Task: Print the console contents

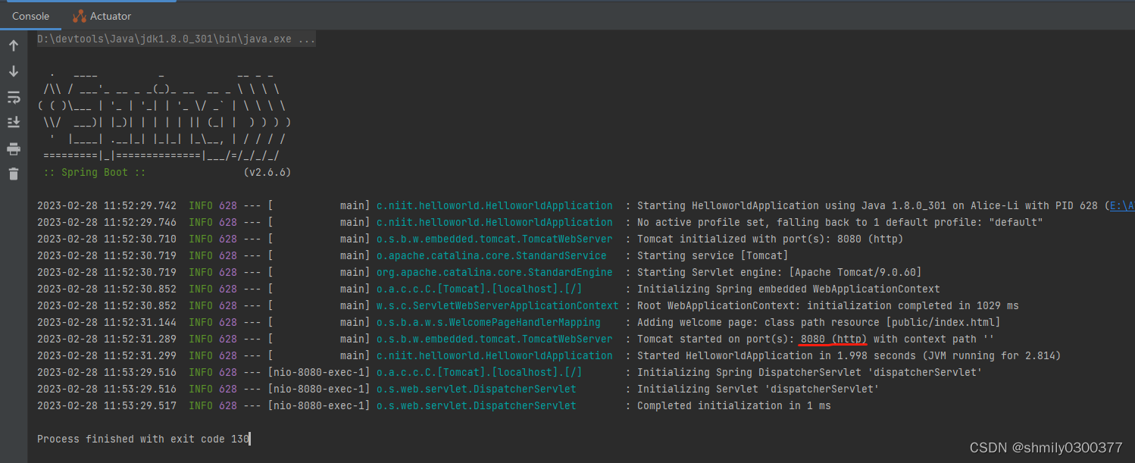Action: (13, 149)
